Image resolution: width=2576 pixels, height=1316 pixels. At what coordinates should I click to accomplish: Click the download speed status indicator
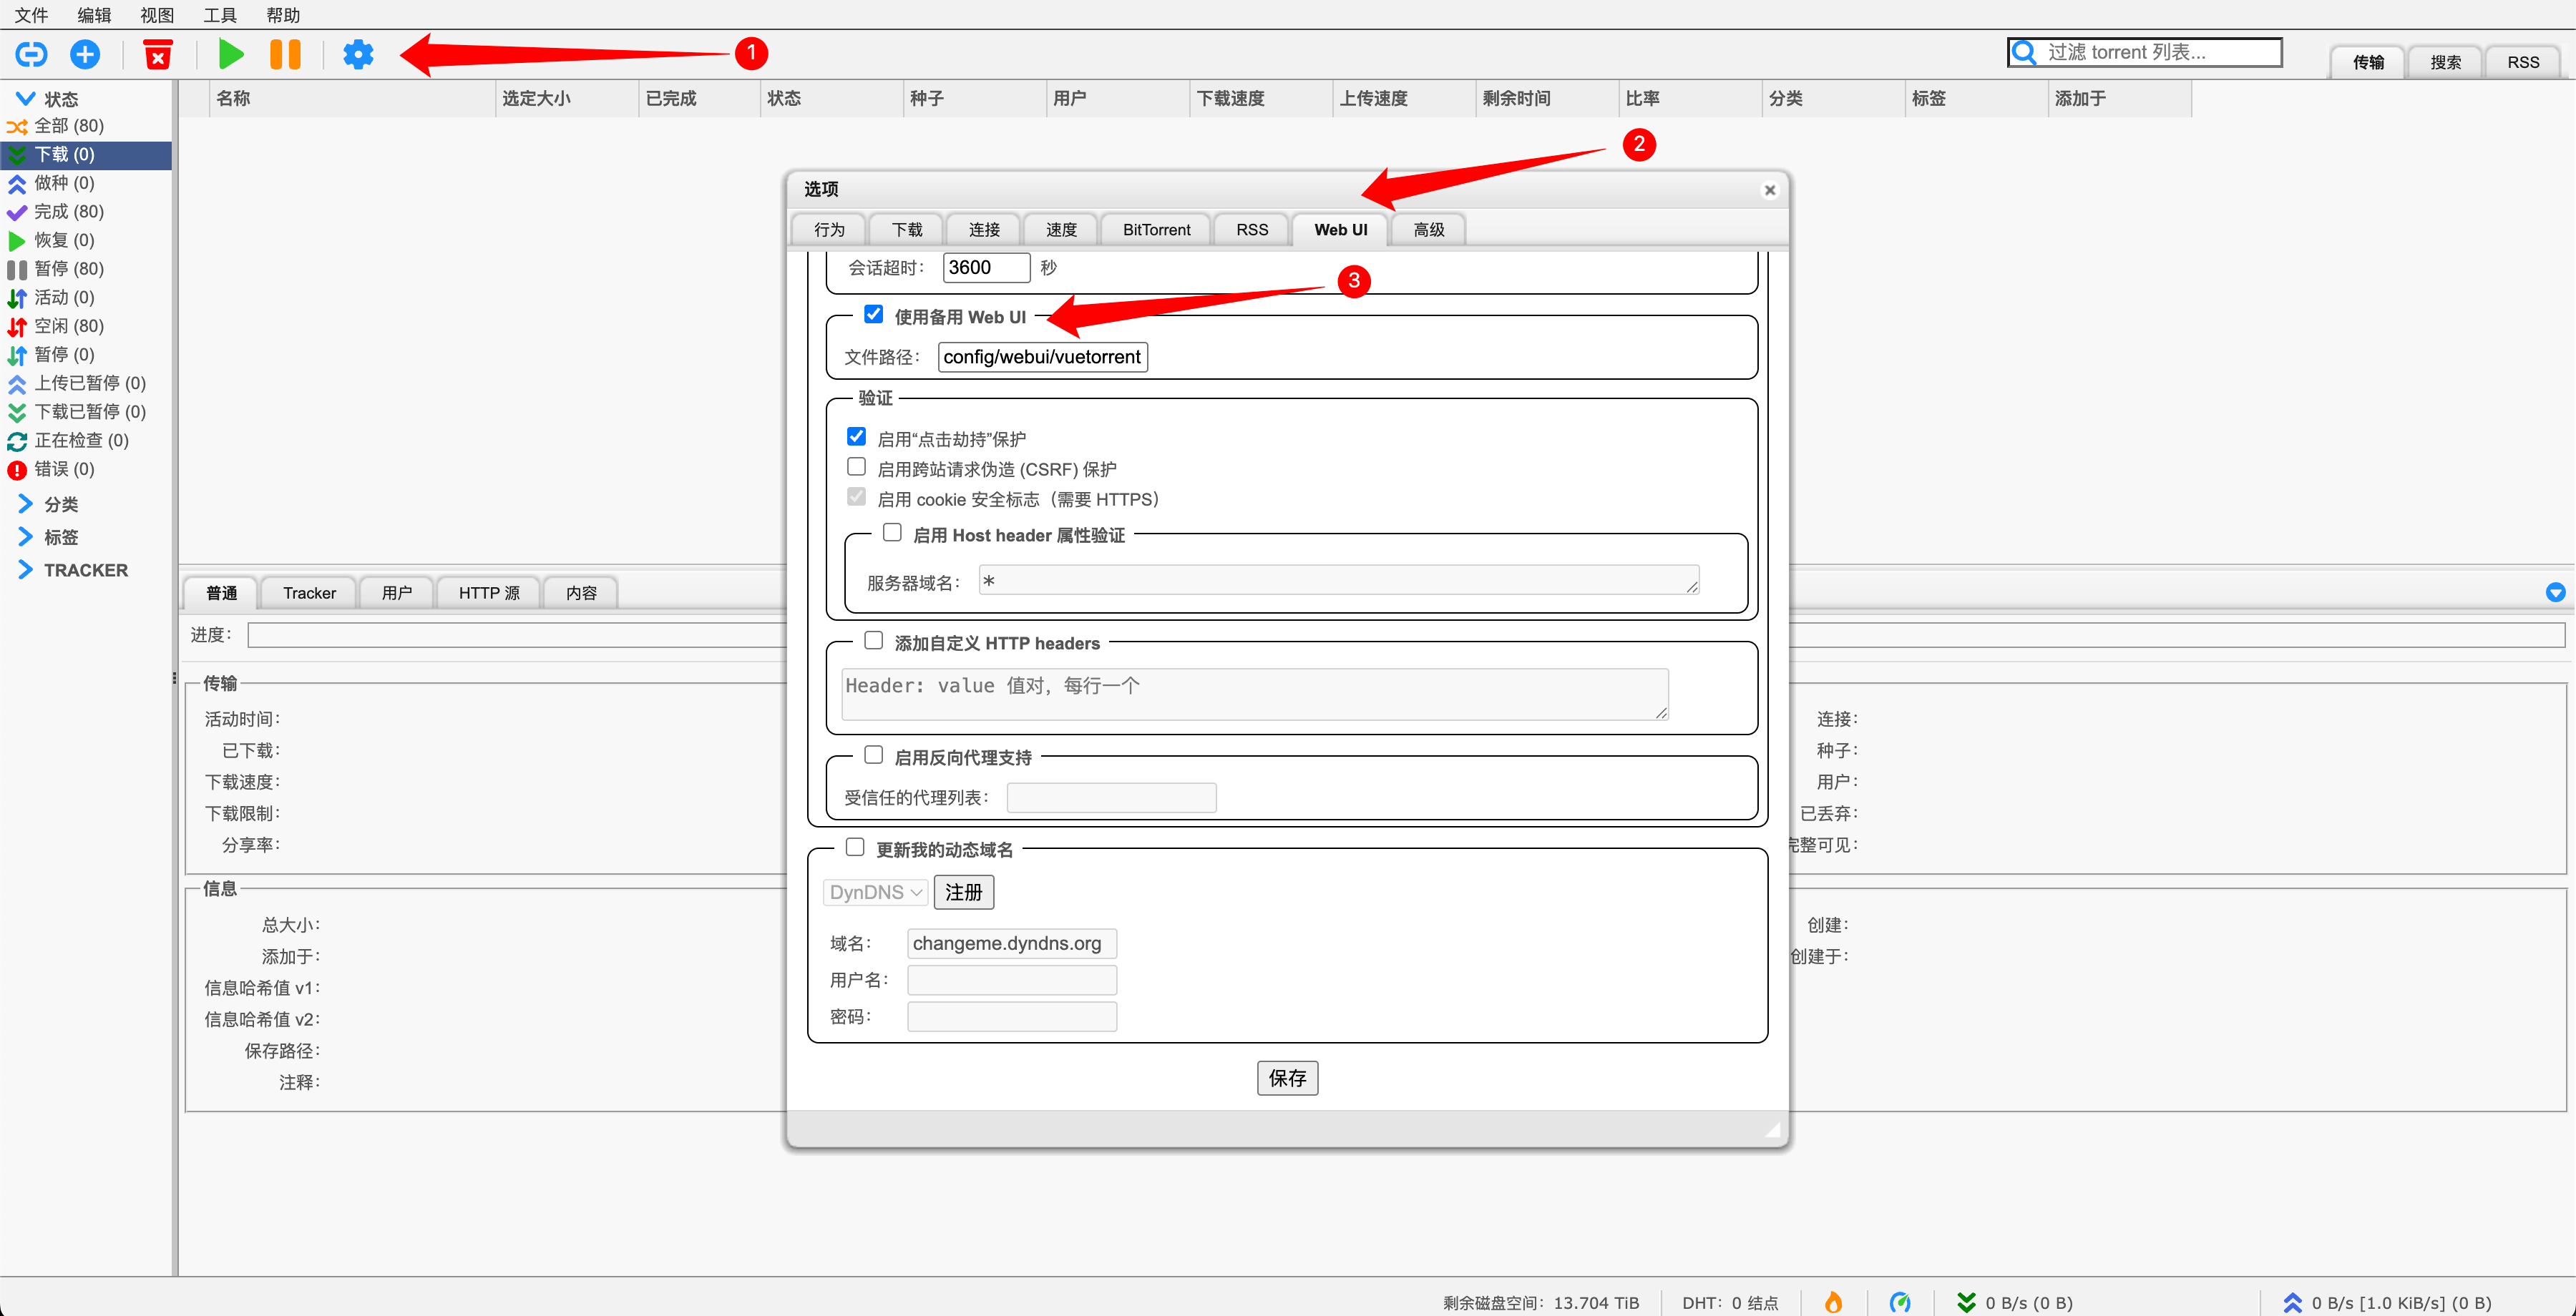tap(2014, 1303)
